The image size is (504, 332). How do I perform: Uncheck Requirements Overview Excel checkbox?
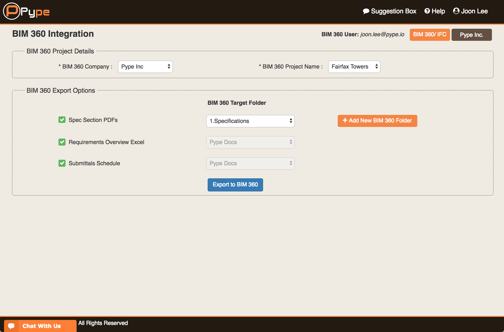[62, 142]
